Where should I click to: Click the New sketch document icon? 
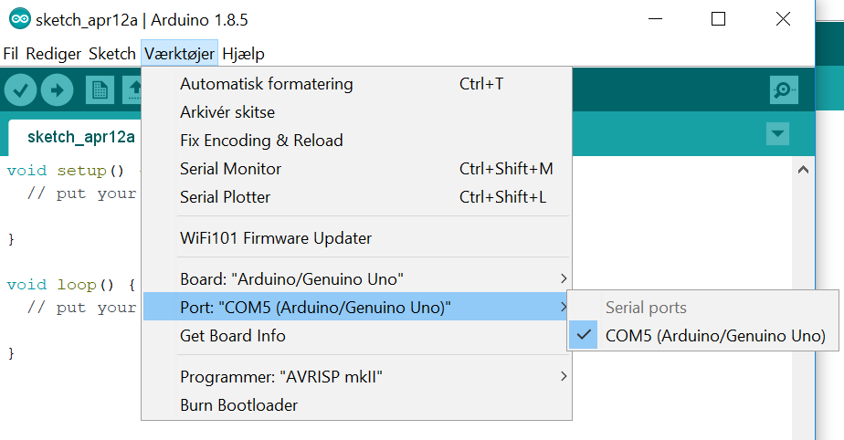(100, 89)
